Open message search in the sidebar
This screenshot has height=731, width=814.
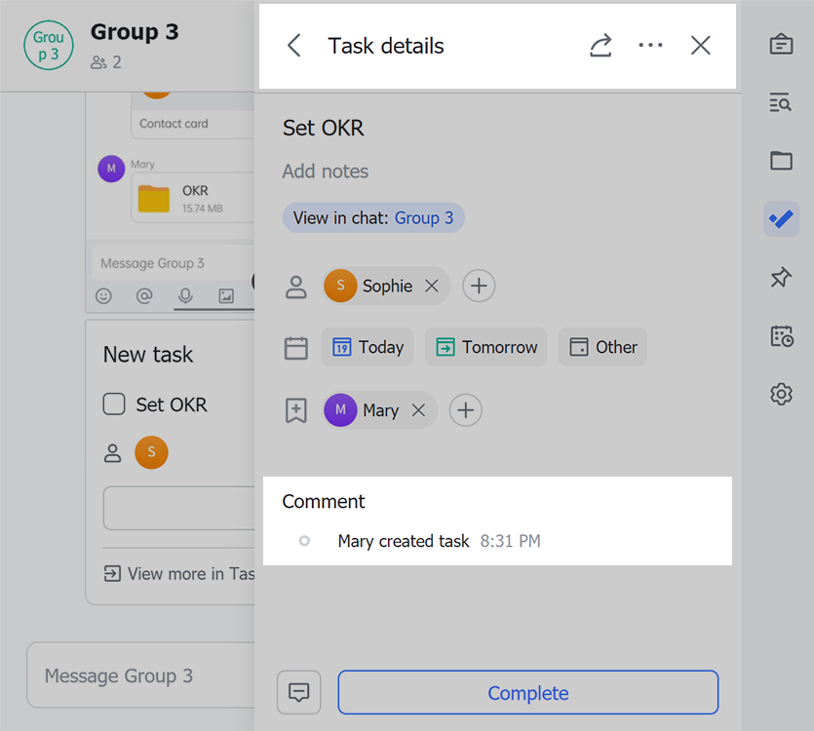tap(781, 102)
